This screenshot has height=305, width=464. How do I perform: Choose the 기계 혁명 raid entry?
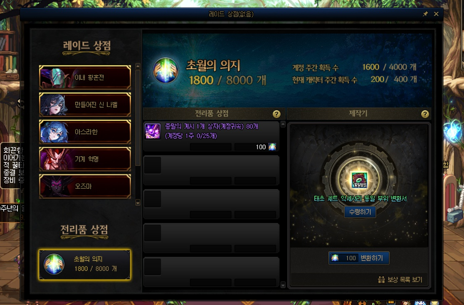(85, 159)
